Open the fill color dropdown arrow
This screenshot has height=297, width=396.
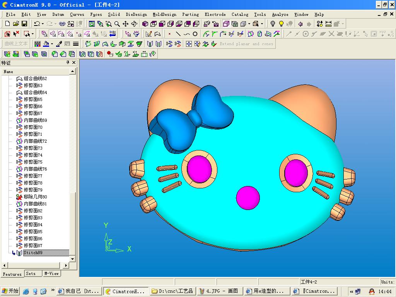52,44
